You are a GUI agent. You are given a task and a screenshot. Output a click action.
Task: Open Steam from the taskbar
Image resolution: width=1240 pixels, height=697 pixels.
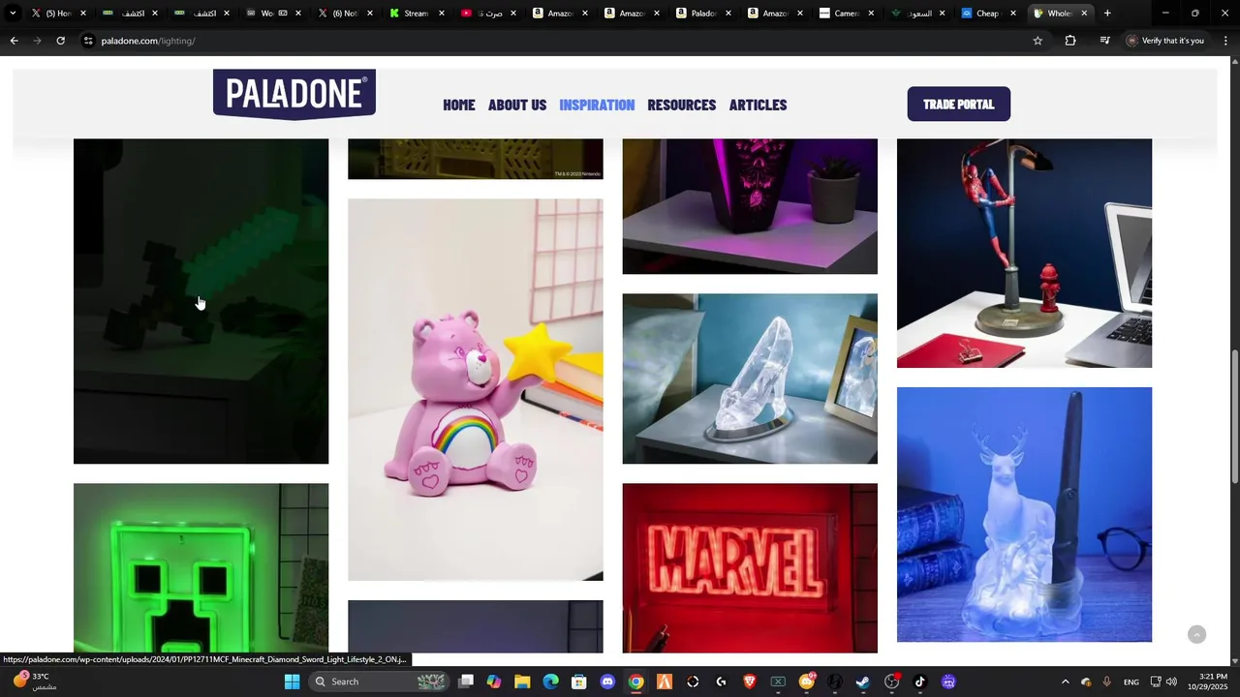tap(863, 682)
